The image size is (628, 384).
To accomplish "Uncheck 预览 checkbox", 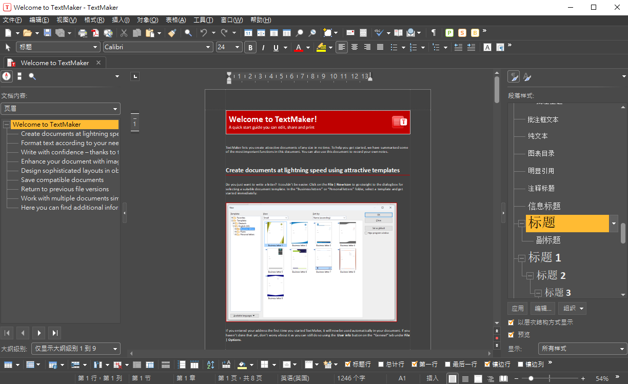I will [511, 335].
